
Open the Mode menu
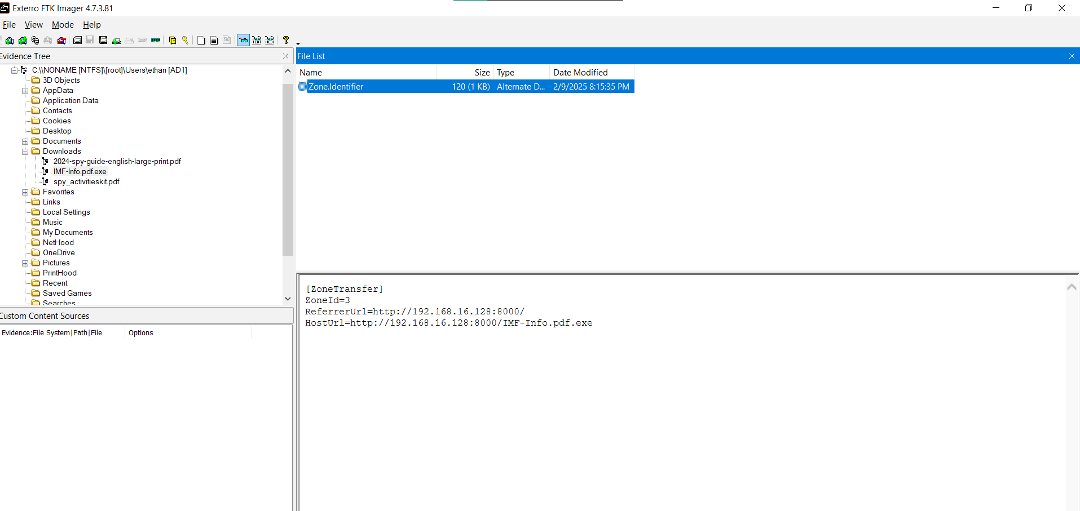[63, 25]
